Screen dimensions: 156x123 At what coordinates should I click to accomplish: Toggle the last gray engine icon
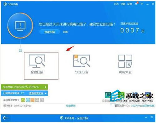click(42, 100)
